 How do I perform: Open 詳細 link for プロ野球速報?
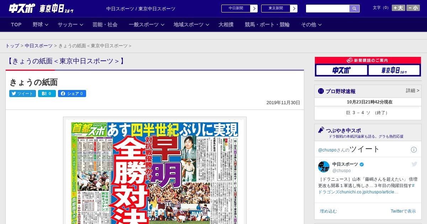(x=412, y=91)
